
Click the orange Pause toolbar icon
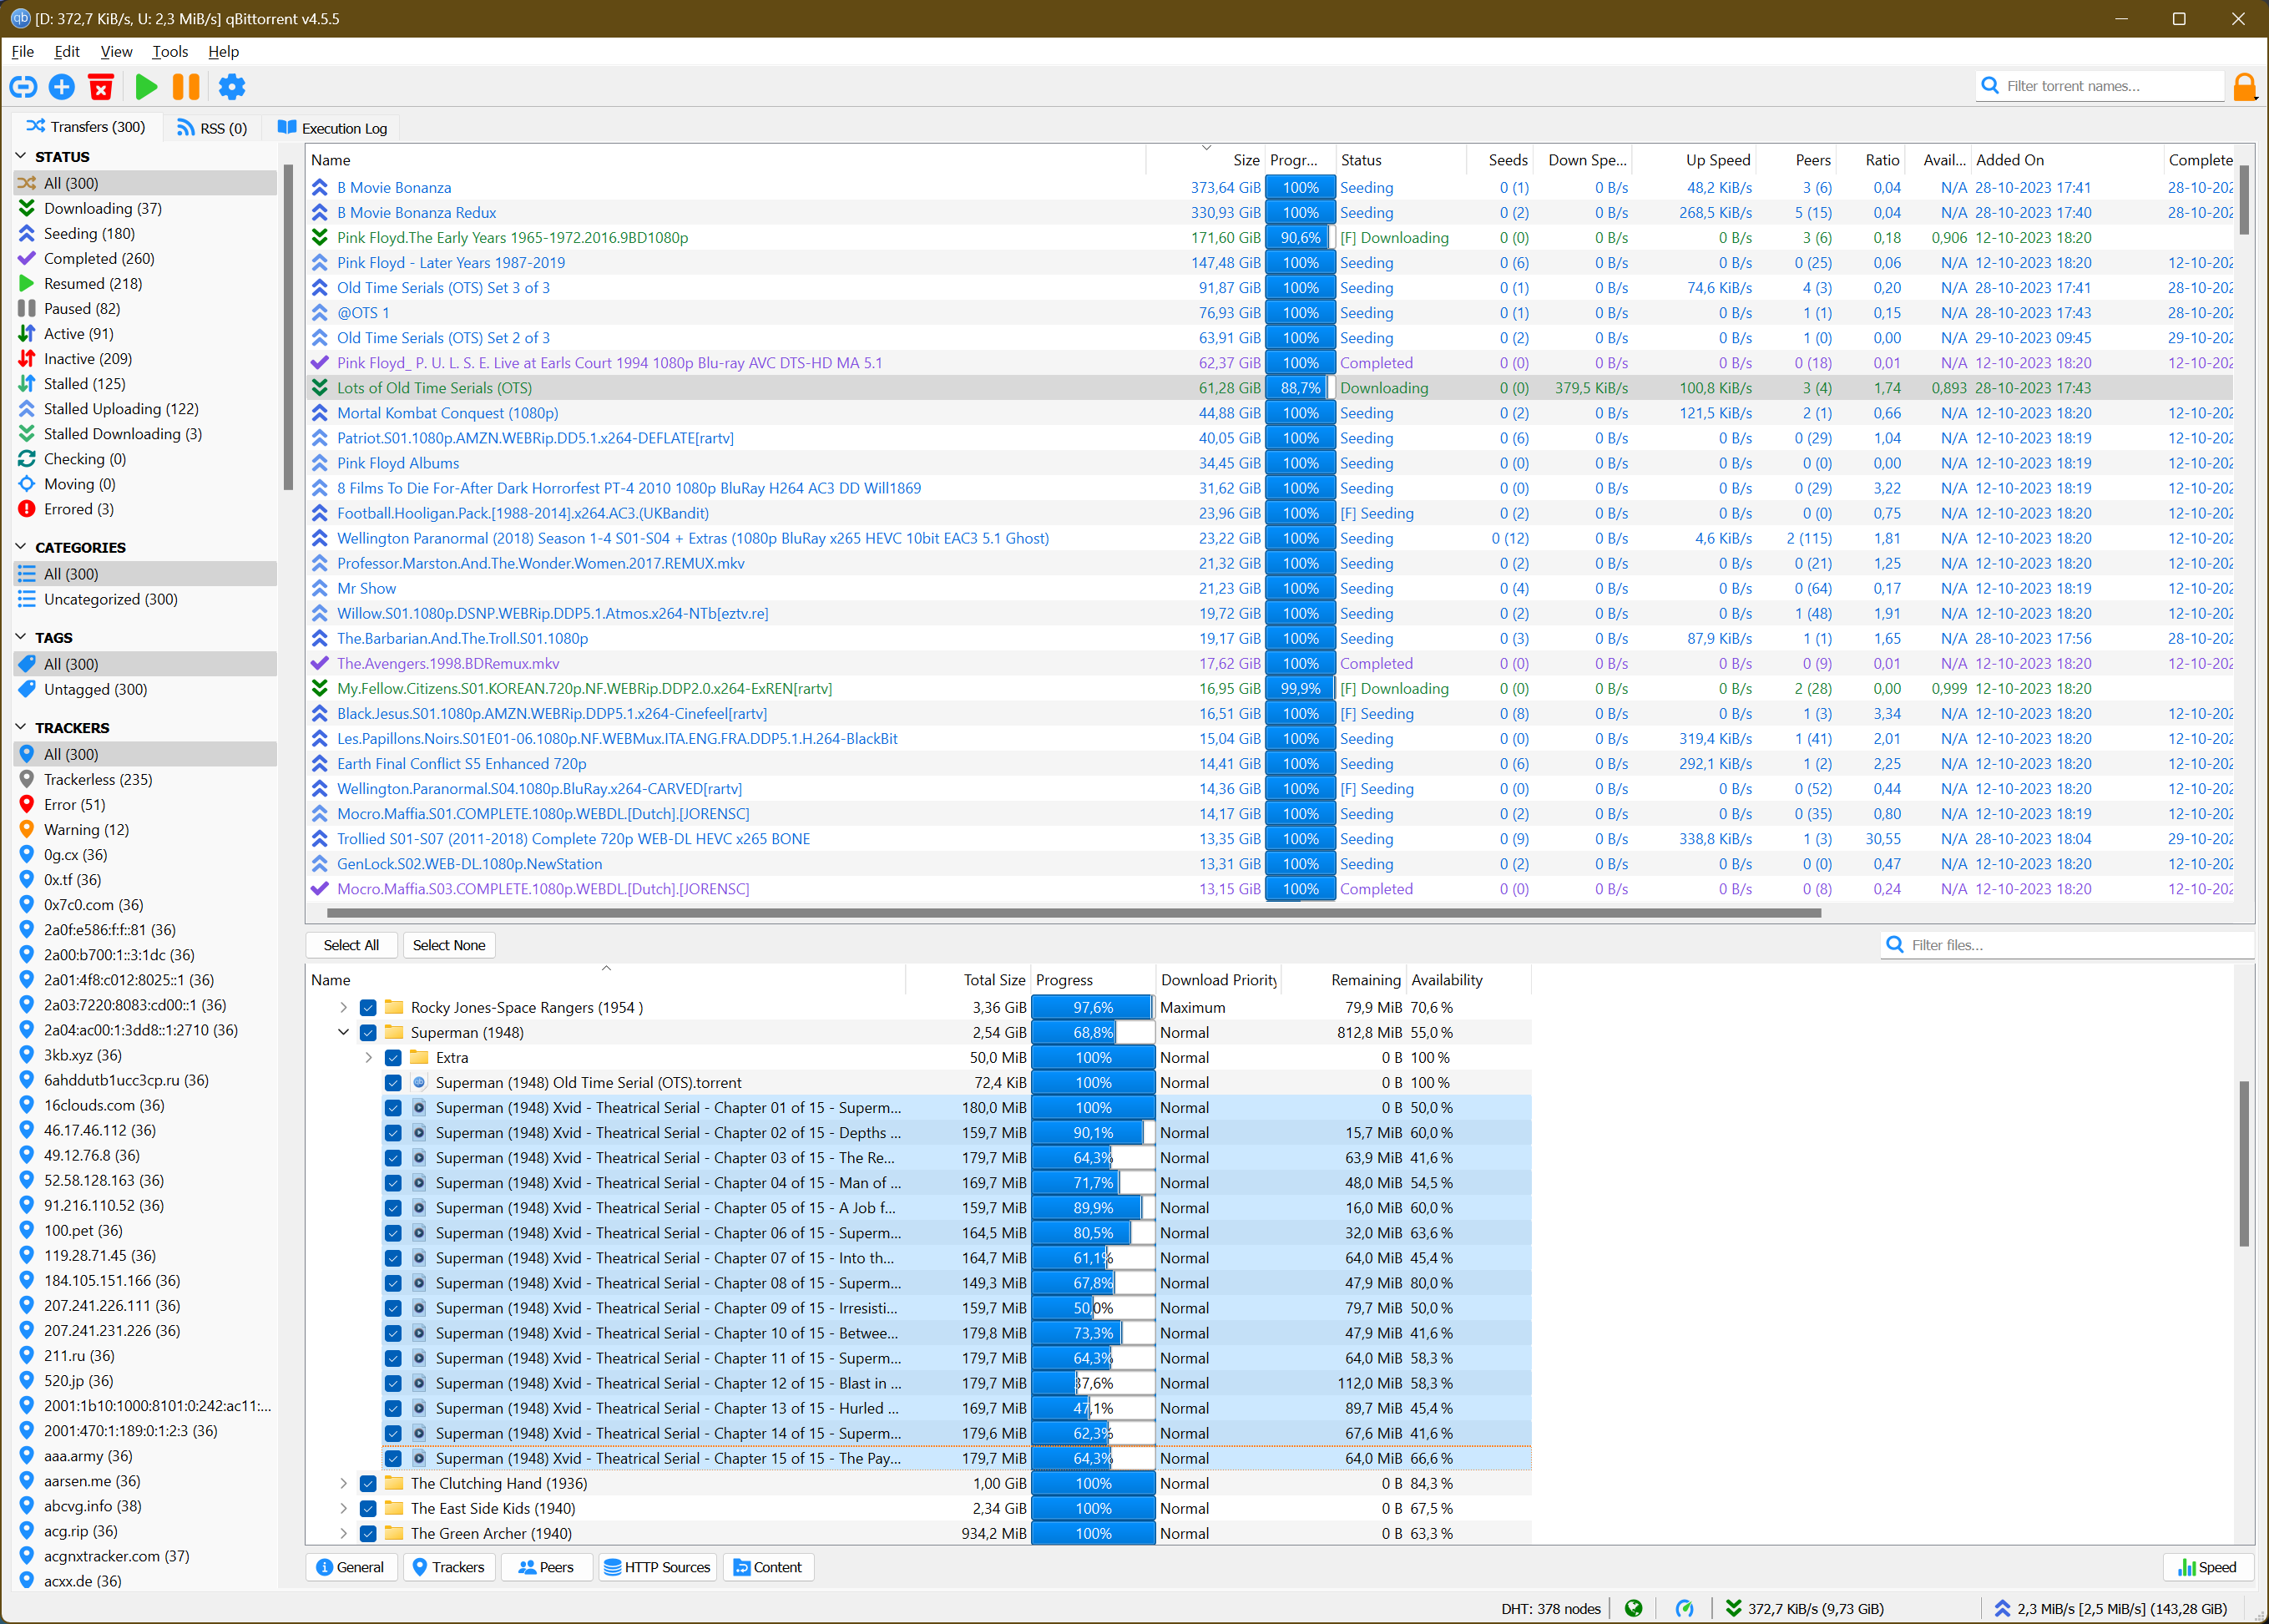[186, 87]
